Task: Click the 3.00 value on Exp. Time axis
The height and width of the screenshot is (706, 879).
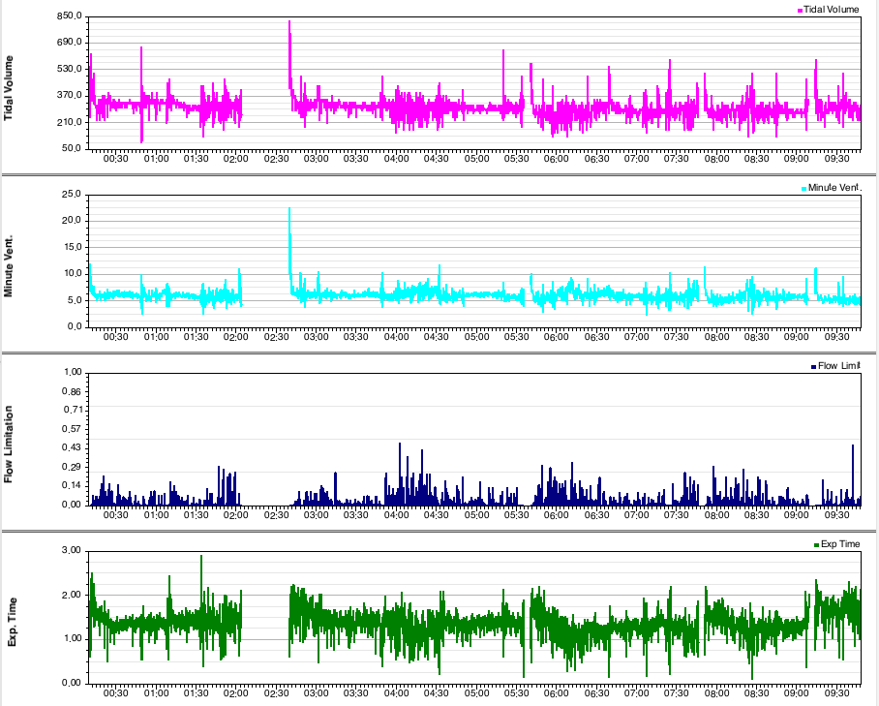Action: 72,550
